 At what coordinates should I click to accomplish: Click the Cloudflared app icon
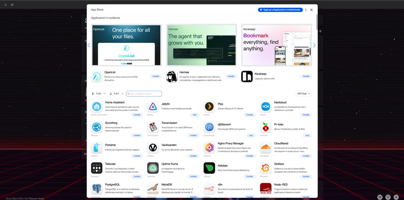point(266,148)
